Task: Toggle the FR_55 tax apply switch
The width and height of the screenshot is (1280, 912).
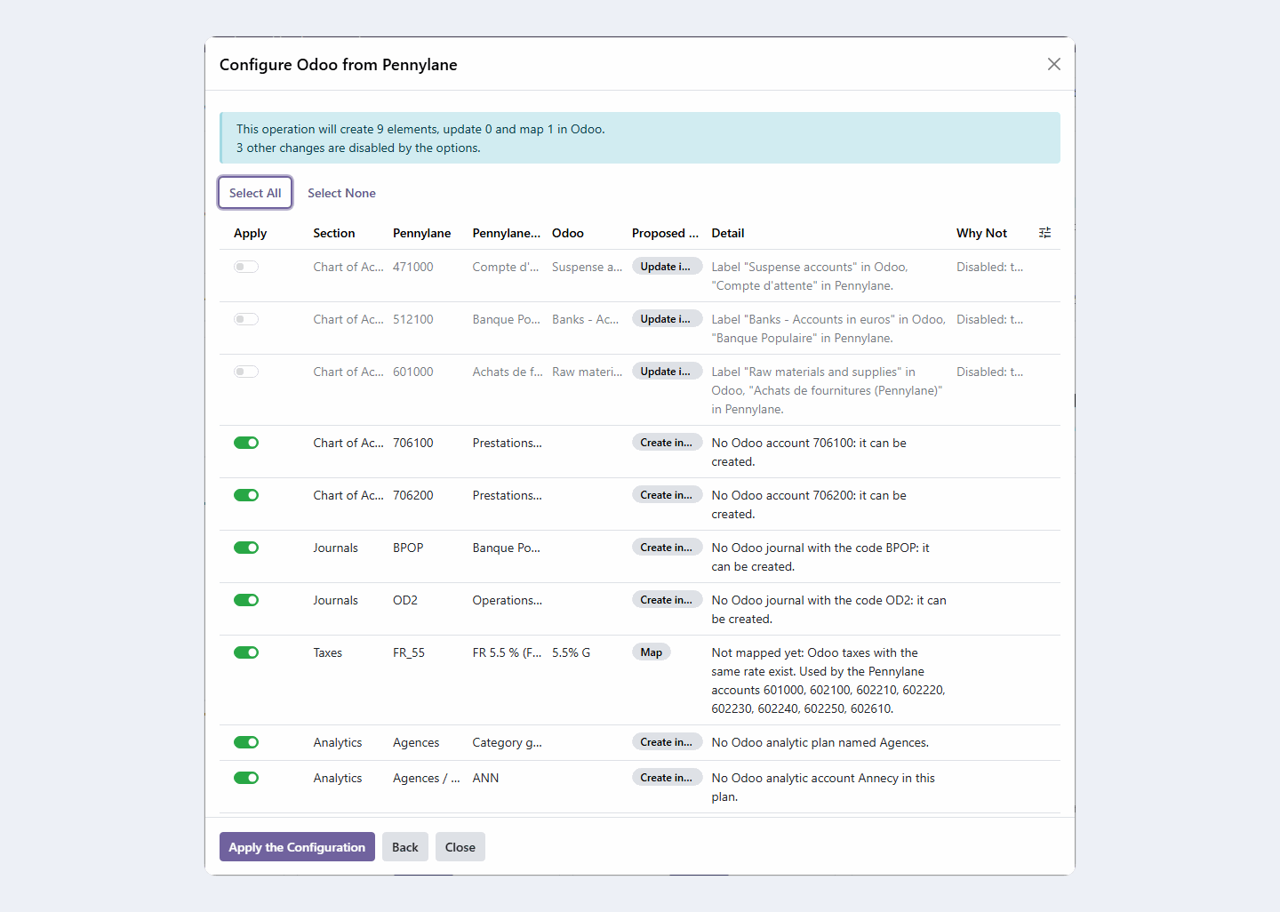Action: point(246,652)
